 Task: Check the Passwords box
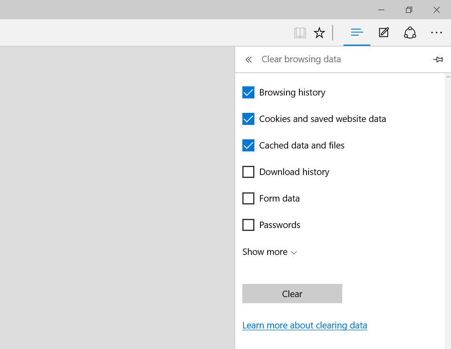(248, 225)
